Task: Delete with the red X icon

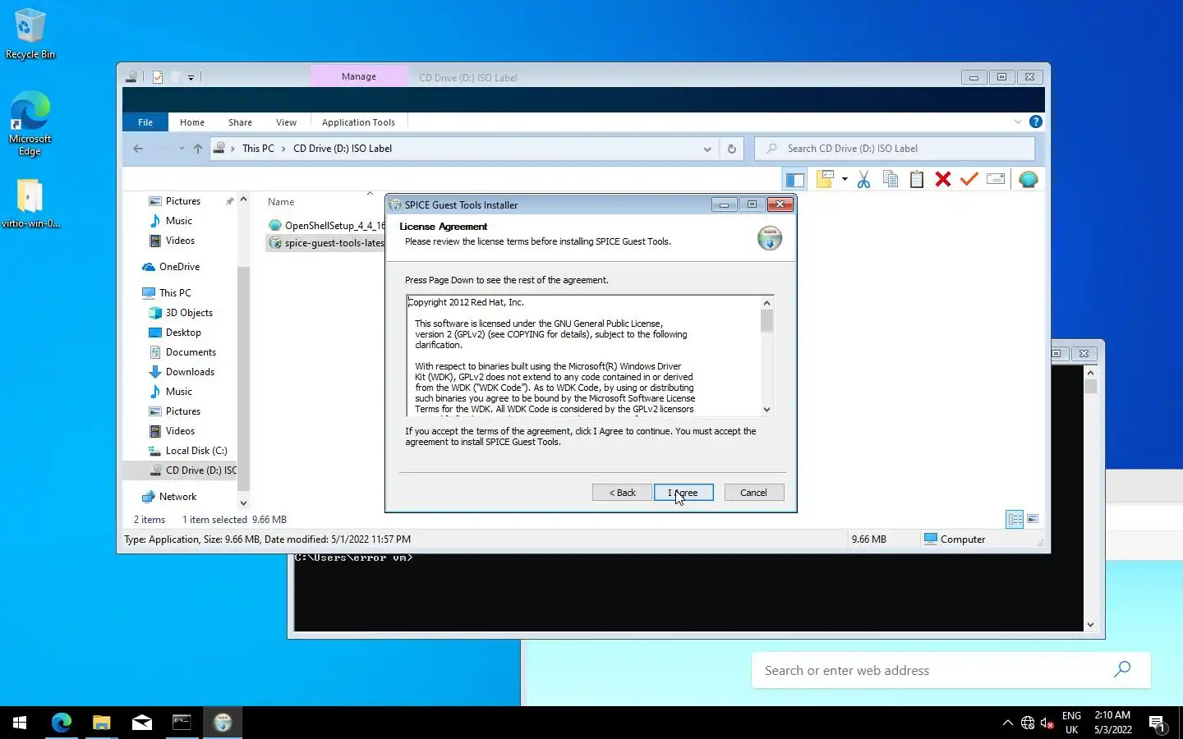Action: tap(943, 179)
